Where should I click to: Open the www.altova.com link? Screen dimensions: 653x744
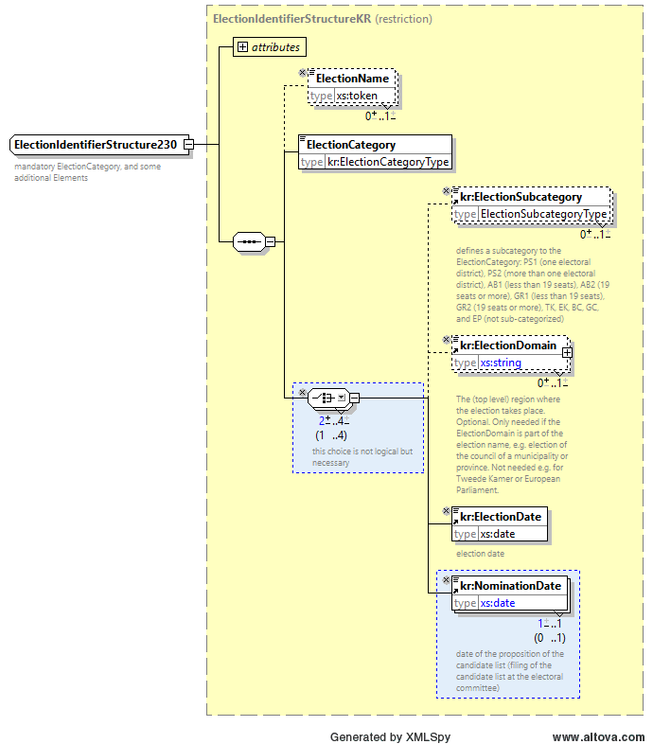598,736
